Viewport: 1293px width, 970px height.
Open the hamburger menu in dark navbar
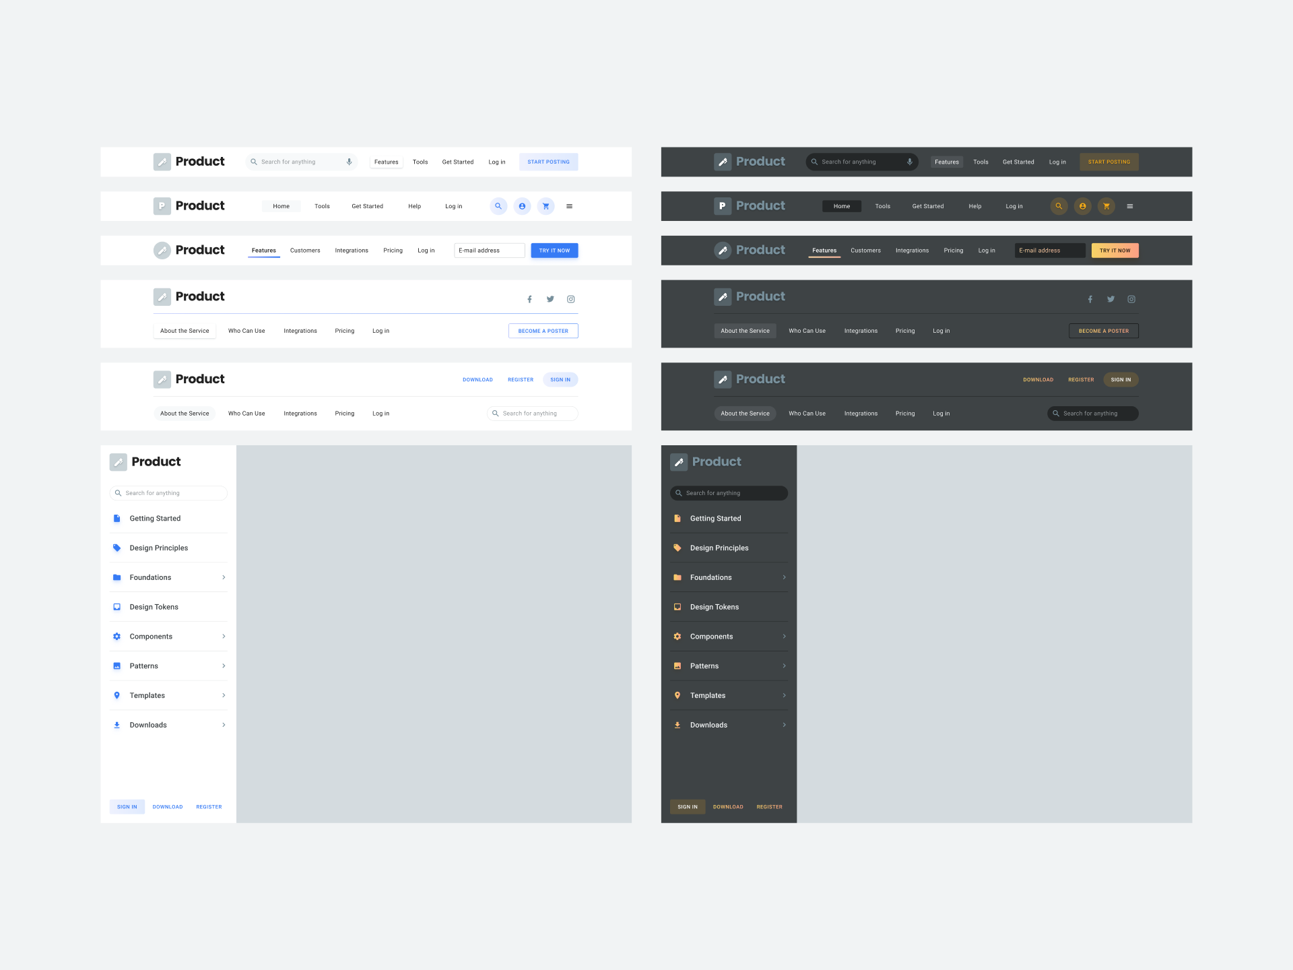coord(1130,206)
